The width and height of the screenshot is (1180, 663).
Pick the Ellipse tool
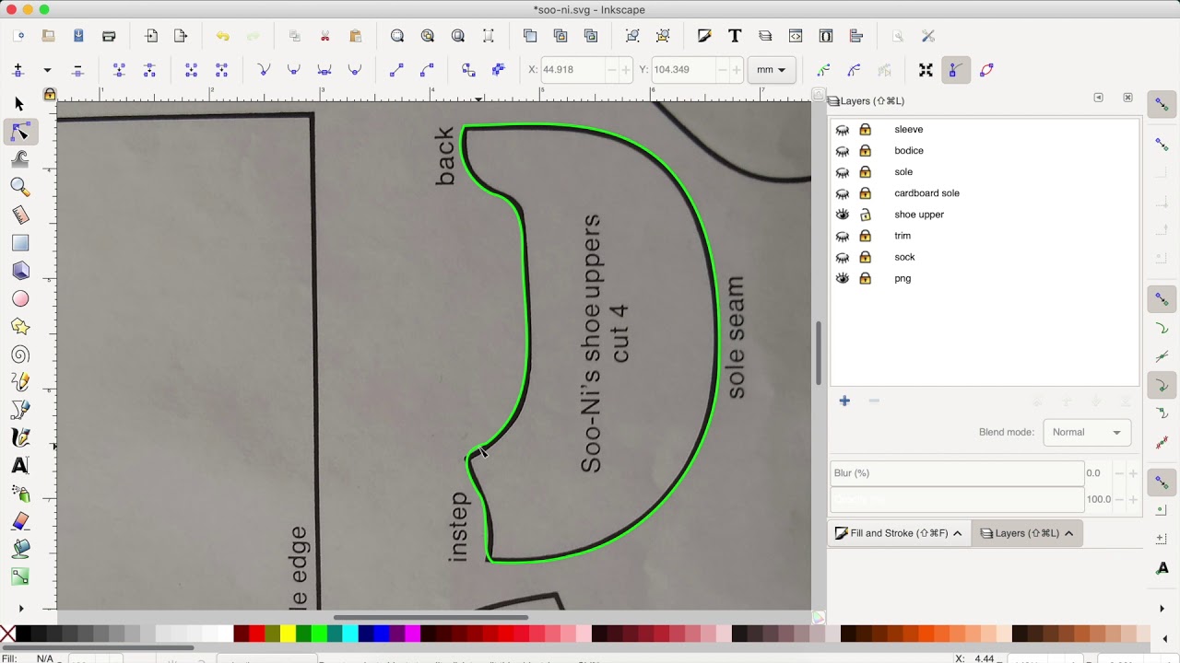[19, 299]
